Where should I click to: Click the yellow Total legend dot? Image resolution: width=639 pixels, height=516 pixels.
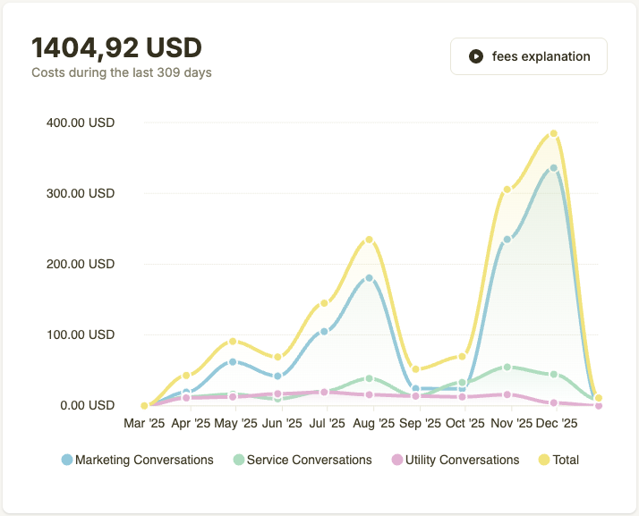click(543, 460)
